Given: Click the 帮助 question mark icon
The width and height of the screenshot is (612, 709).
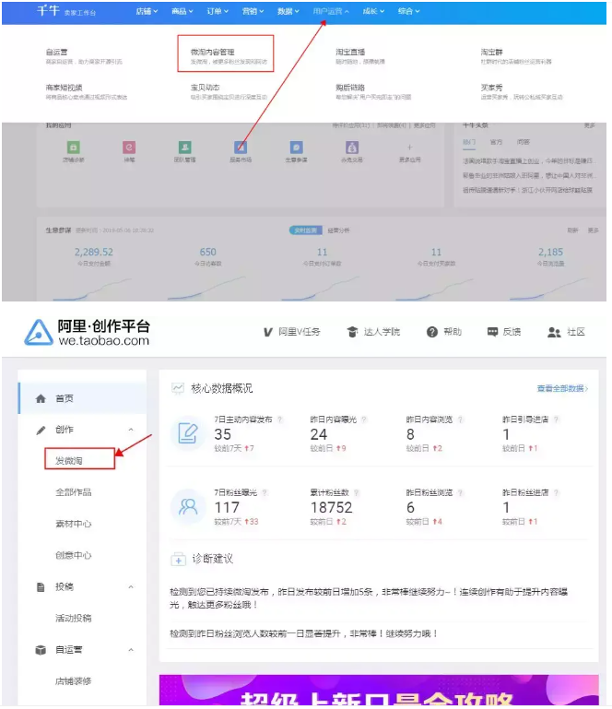Looking at the screenshot, I should [x=431, y=332].
